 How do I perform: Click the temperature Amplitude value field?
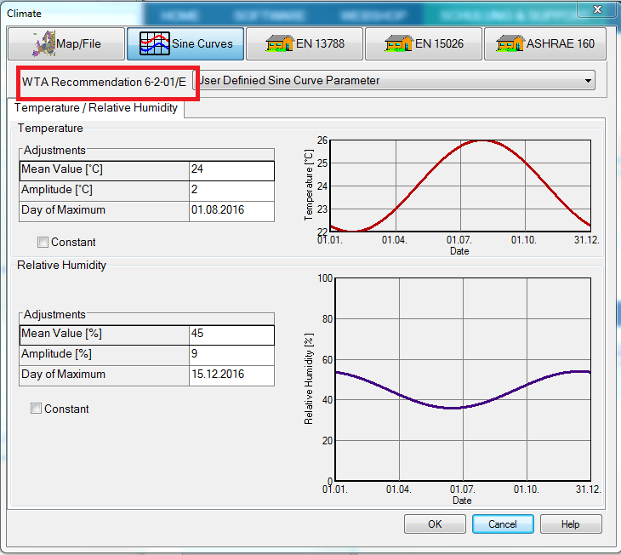pyautogui.click(x=231, y=190)
